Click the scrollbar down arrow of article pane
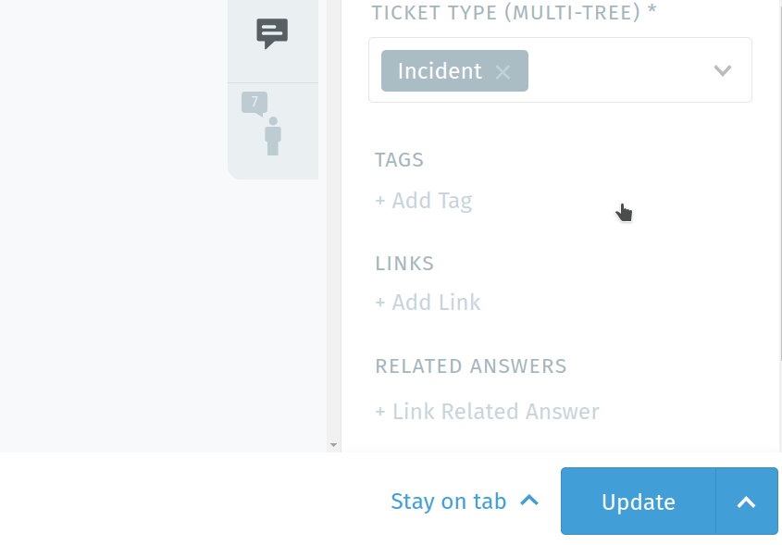This screenshot has height=545, width=782. pyautogui.click(x=334, y=445)
